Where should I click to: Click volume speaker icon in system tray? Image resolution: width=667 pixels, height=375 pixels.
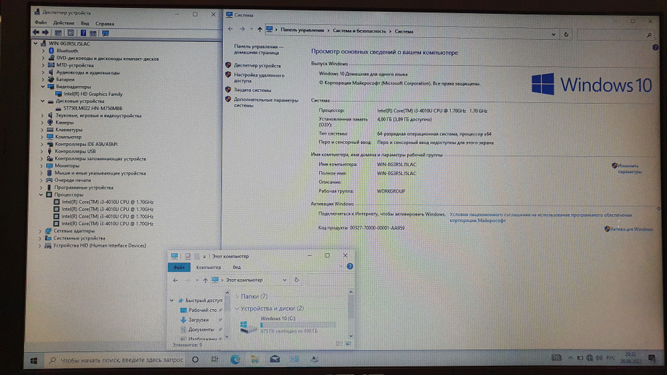click(599, 358)
